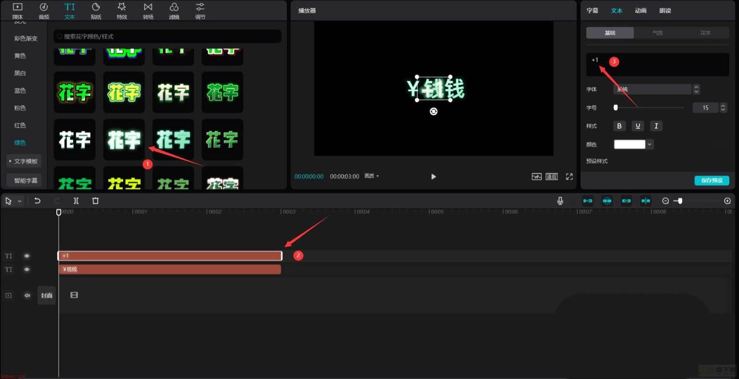Expand the 文字模板 category

(24, 161)
